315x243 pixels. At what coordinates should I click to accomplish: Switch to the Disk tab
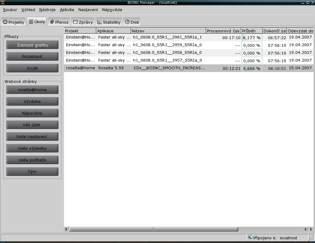point(132,22)
